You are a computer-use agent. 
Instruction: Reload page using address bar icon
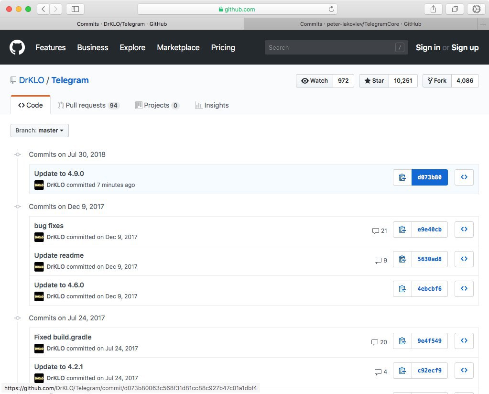coord(331,9)
